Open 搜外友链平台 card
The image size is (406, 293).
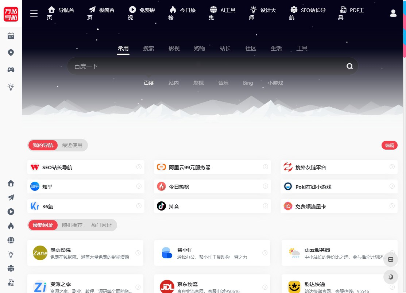pyautogui.click(x=339, y=167)
